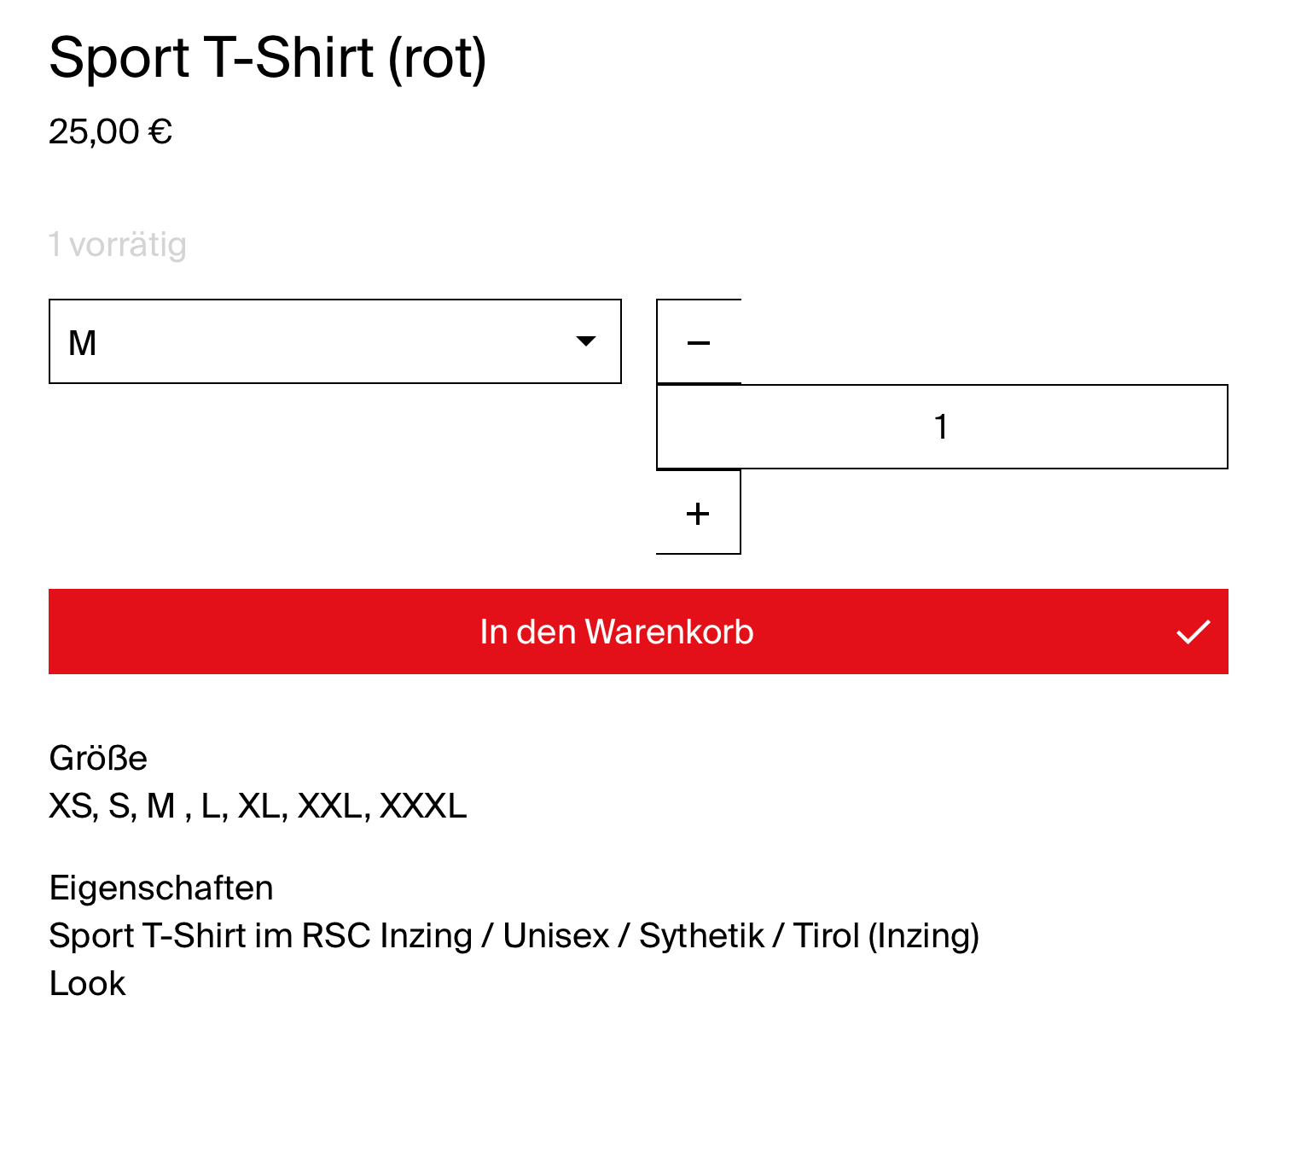Click the size selector's dropdown arrow
Screen dimensions: 1307x1176
585,341
